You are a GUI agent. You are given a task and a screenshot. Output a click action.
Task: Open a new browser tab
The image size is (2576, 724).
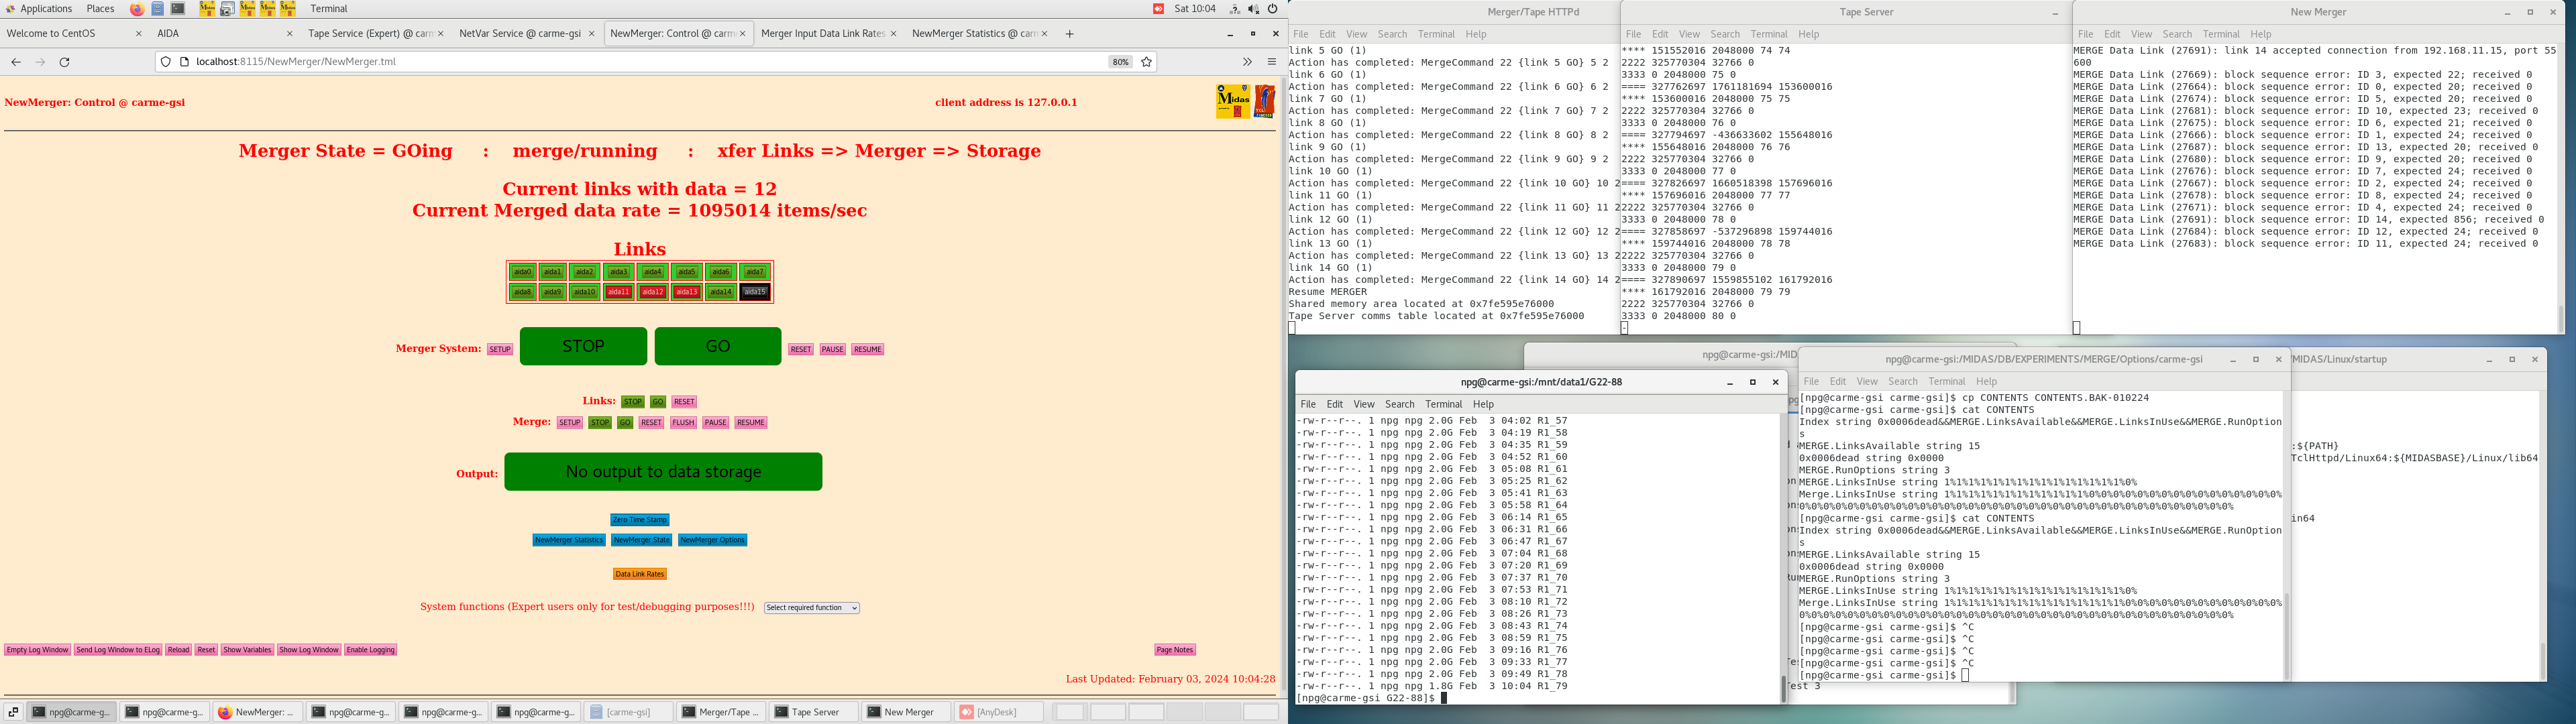pyautogui.click(x=1070, y=34)
